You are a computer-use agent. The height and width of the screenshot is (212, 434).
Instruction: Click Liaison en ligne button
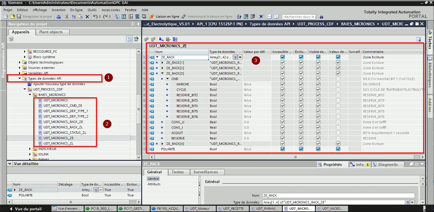tap(164, 17)
